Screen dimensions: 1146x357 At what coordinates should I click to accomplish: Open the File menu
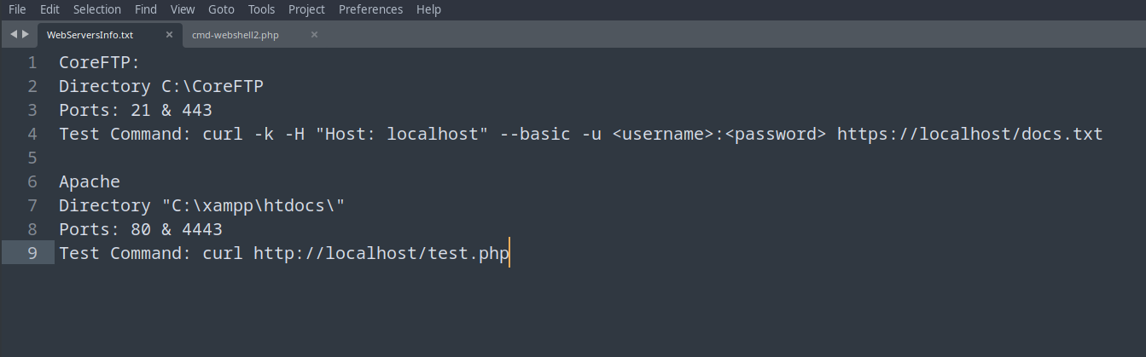coord(17,9)
